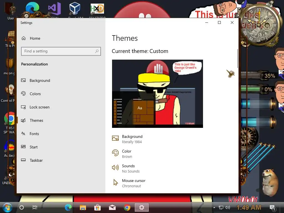Open the Colors personalization page
This screenshot has height=213, width=284.
click(35, 94)
